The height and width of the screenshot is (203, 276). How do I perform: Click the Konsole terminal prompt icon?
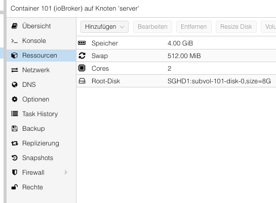15,41
